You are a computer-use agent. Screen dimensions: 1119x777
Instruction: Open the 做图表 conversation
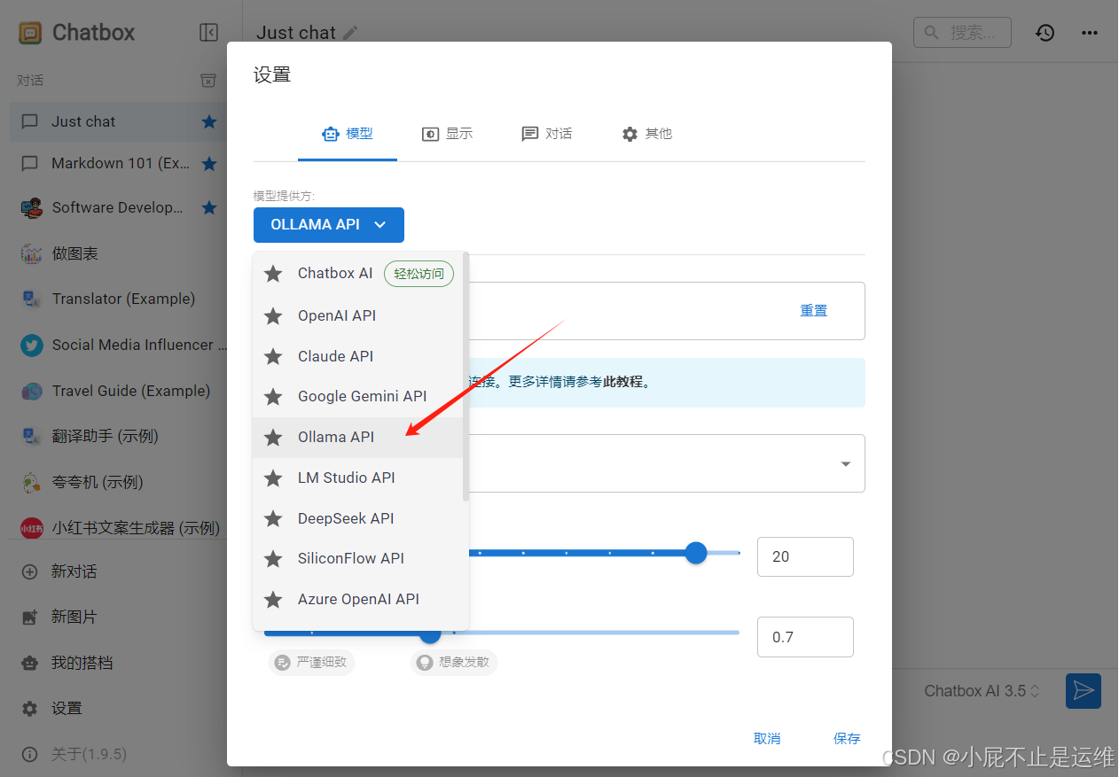[118, 253]
